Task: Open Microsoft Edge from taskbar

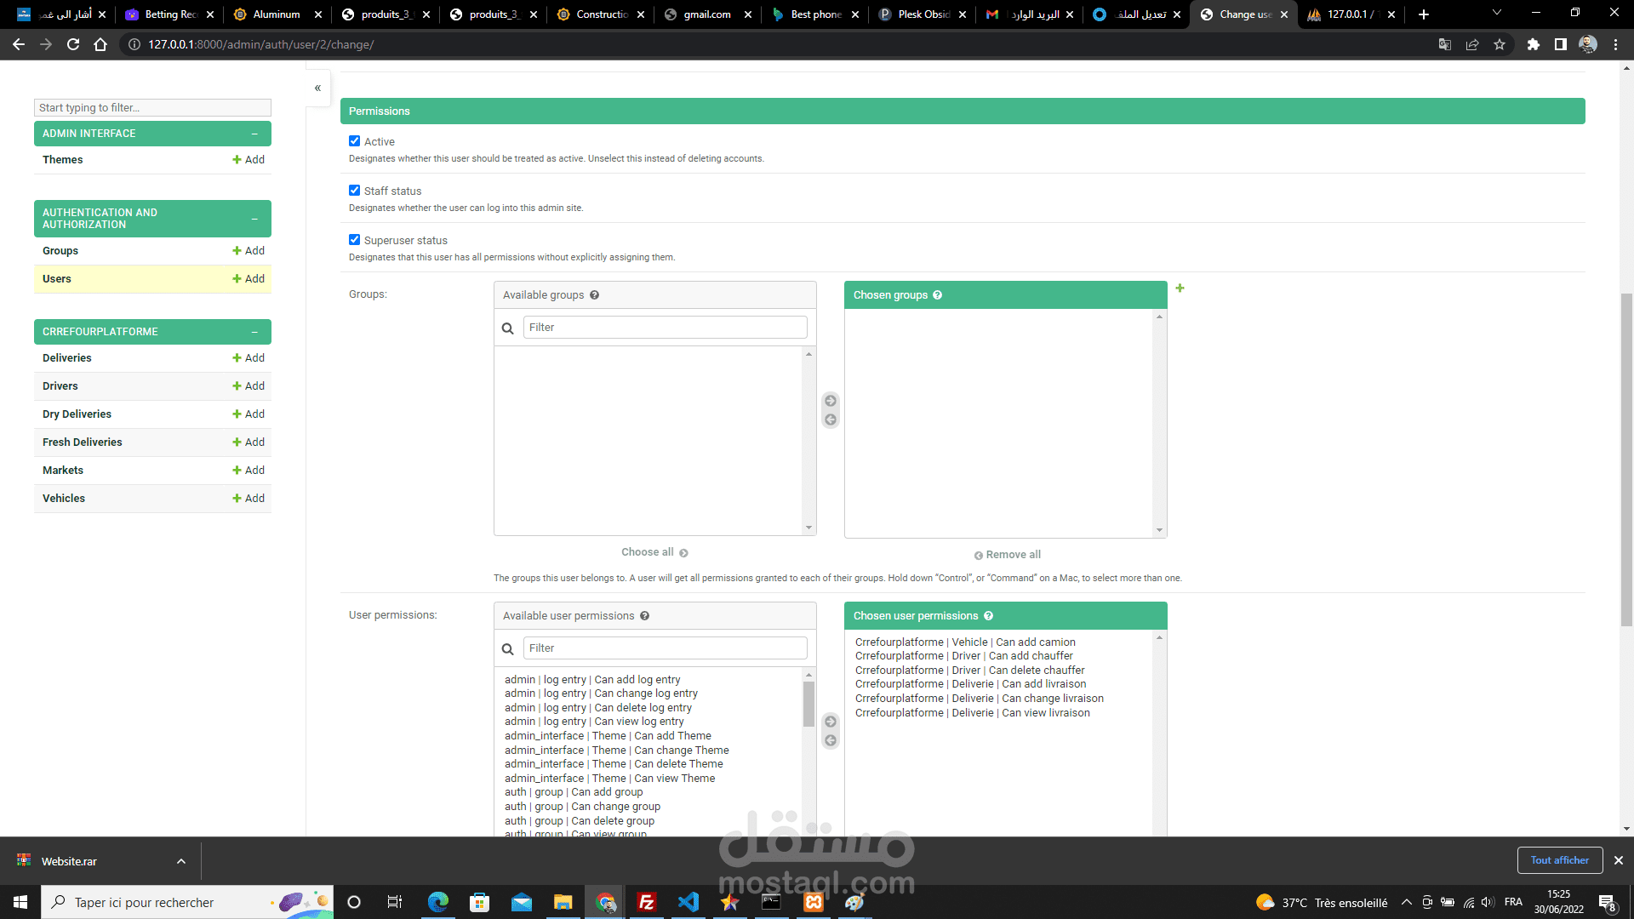Action: pos(438,902)
